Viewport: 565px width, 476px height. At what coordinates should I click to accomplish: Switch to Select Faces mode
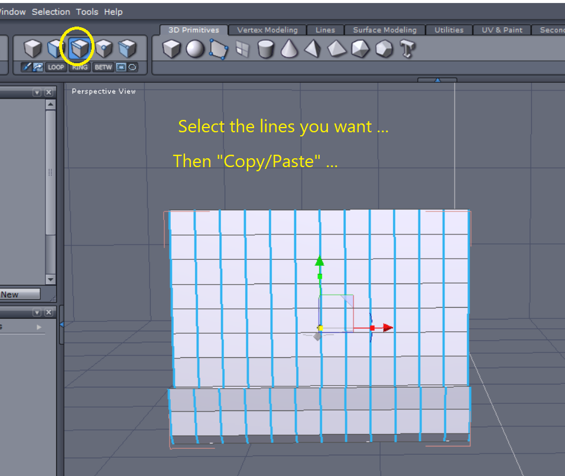[x=55, y=48]
